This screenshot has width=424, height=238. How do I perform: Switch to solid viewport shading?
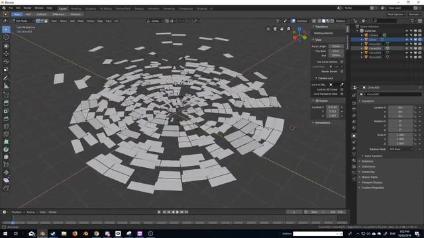coord(324,20)
